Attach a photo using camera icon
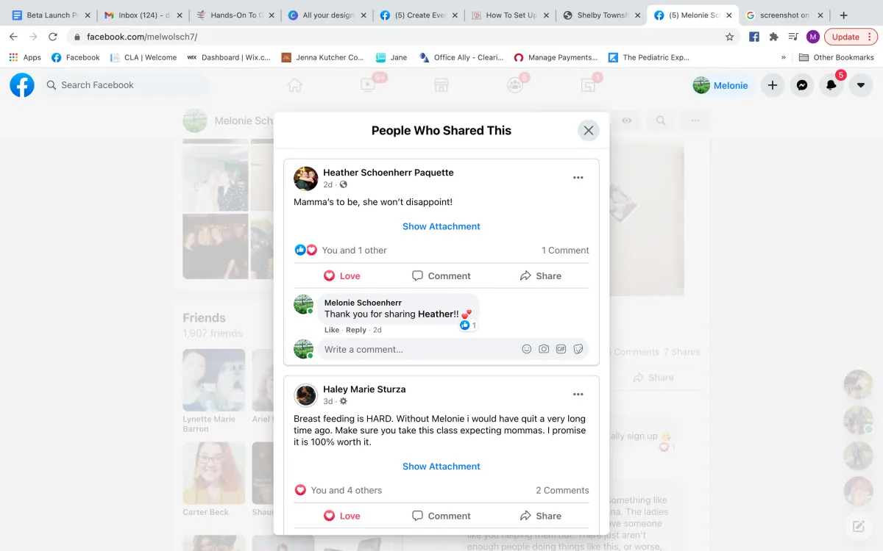The width and height of the screenshot is (883, 551). click(x=544, y=350)
